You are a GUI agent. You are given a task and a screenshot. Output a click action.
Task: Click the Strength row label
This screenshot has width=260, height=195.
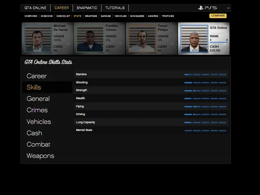(81, 90)
